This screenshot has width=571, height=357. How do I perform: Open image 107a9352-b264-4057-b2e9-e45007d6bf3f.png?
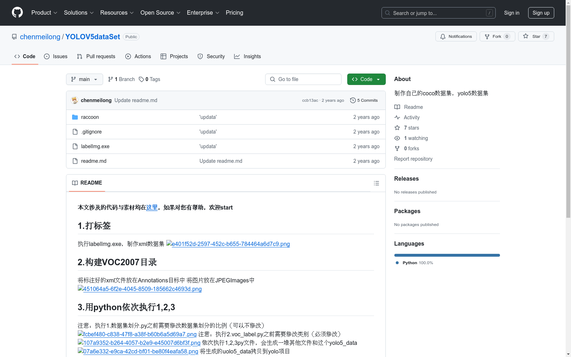click(139, 343)
